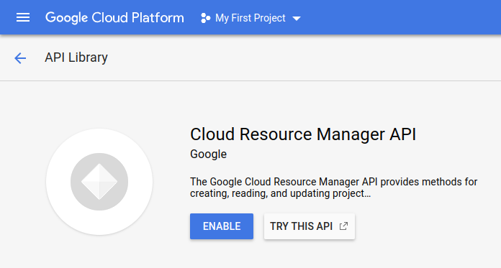Expand the project selector caret arrow

point(297,19)
